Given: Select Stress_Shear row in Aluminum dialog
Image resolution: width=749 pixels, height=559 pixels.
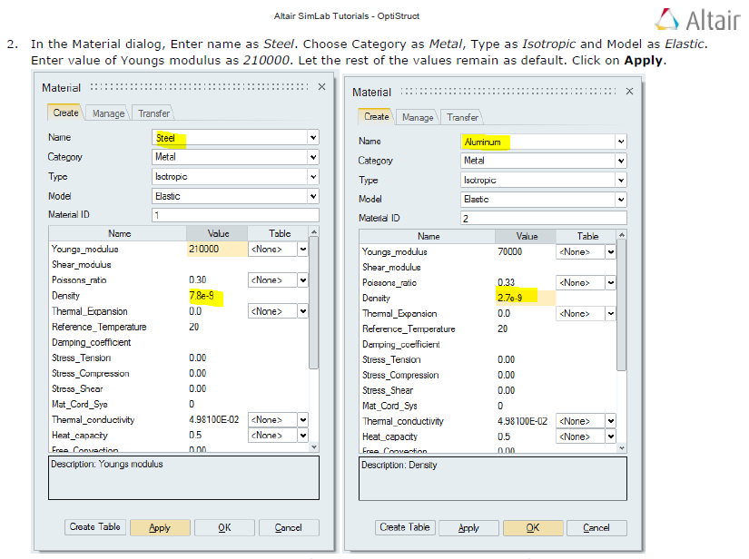Looking at the screenshot, I should coord(488,390).
